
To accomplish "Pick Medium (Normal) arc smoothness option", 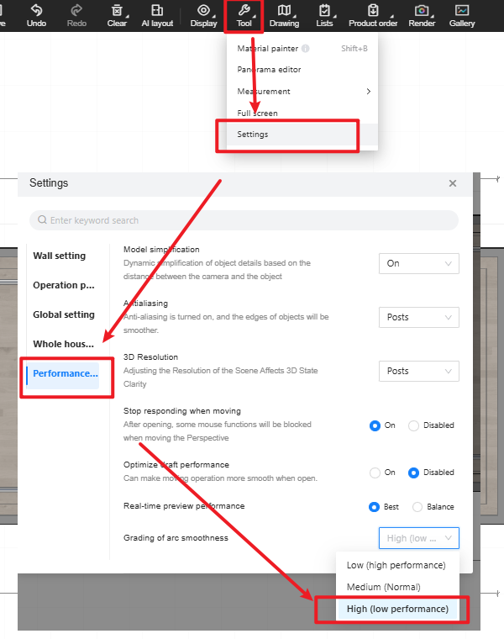I will click(x=383, y=587).
